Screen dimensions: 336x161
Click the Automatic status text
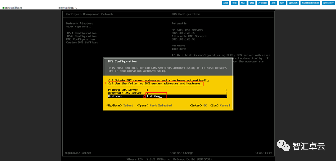click(179, 24)
